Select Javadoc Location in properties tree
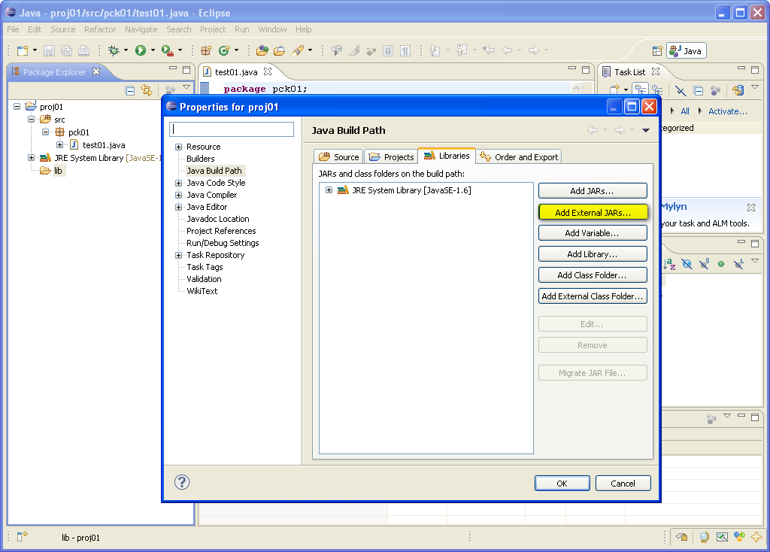The width and height of the screenshot is (770, 552). 218,219
